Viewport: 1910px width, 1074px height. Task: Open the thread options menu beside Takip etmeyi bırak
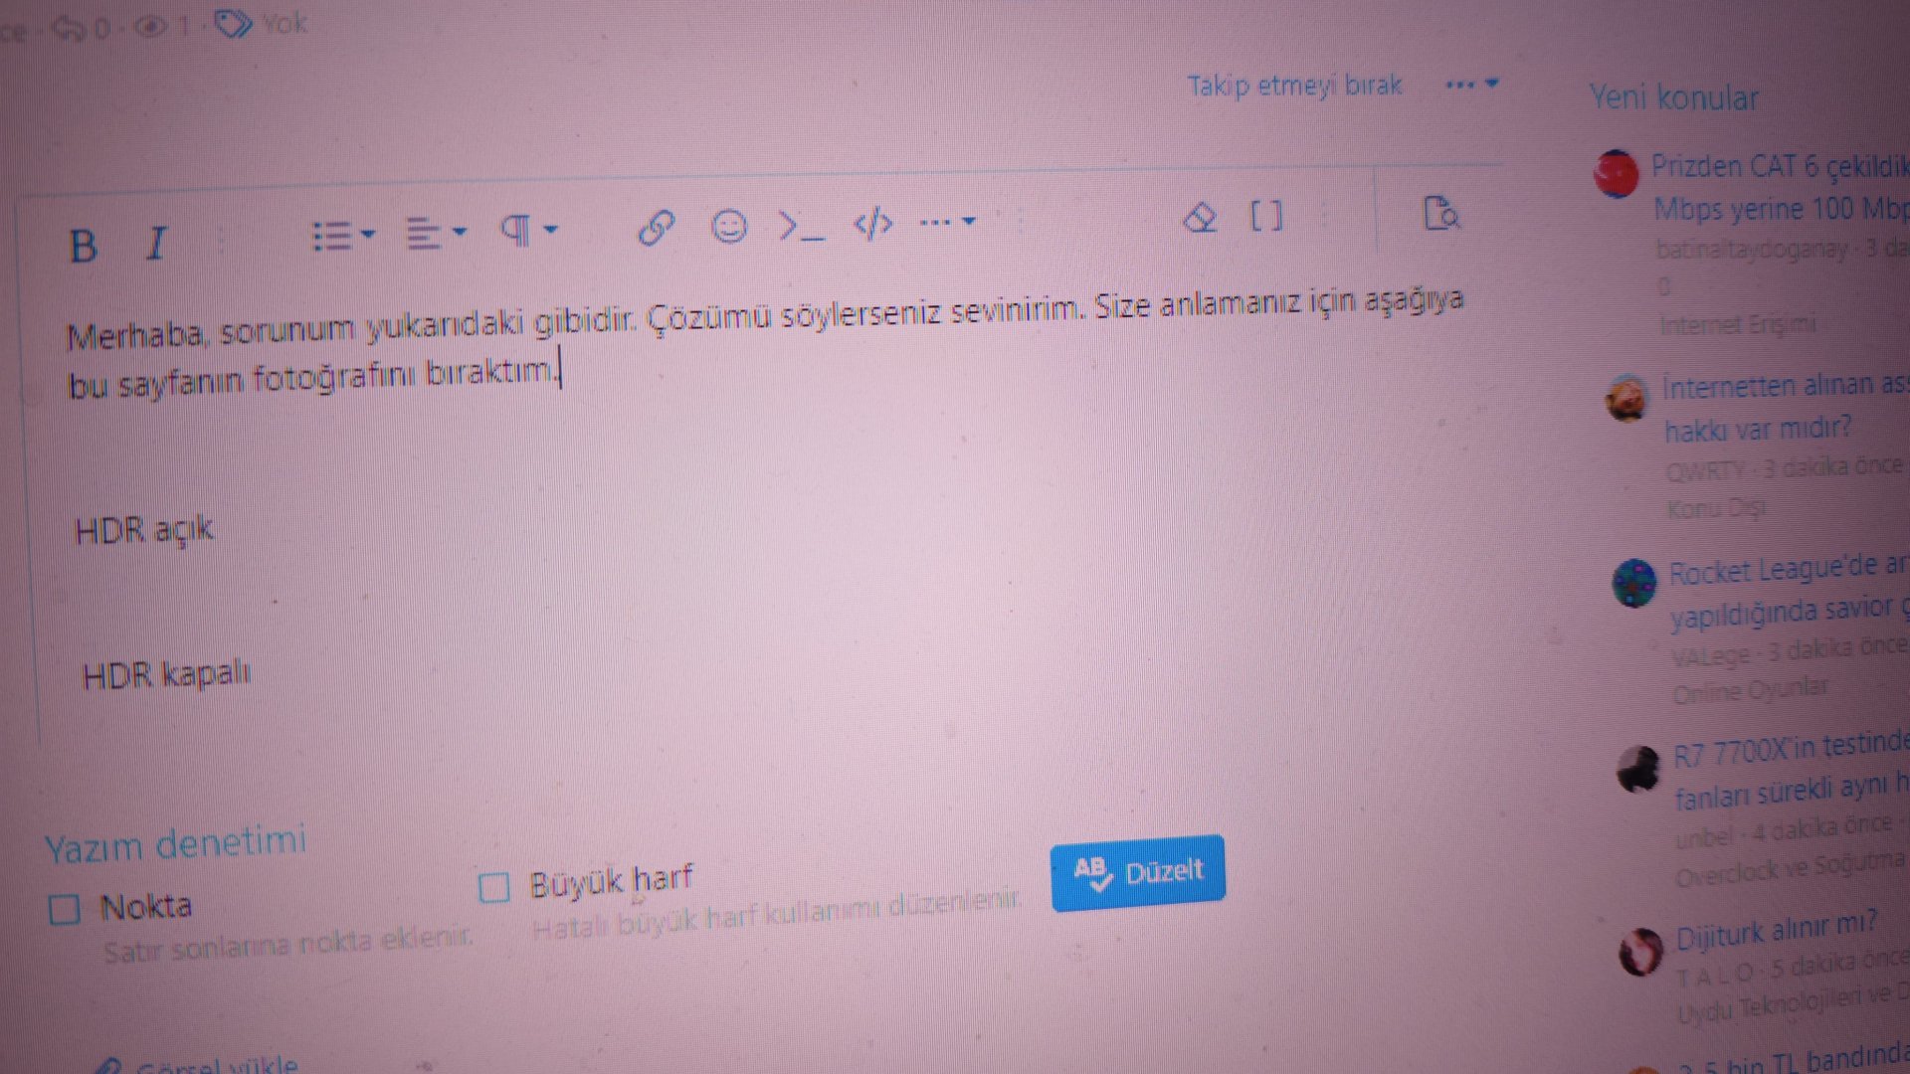(1471, 85)
